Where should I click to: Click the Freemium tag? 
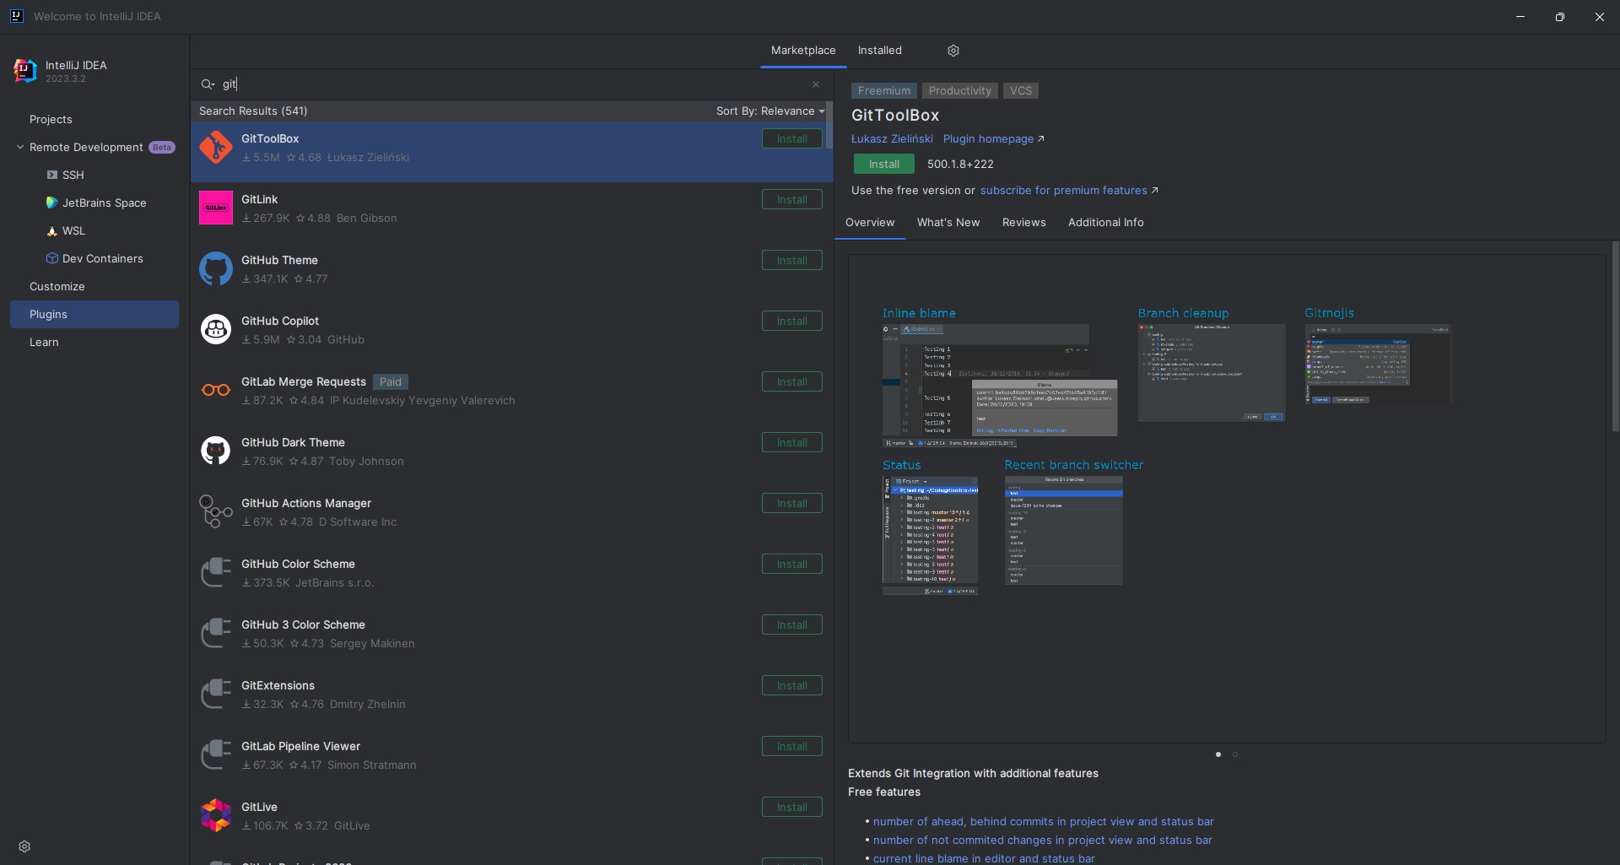pyautogui.click(x=884, y=91)
